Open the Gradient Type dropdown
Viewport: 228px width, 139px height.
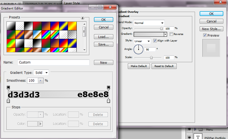click(41, 73)
